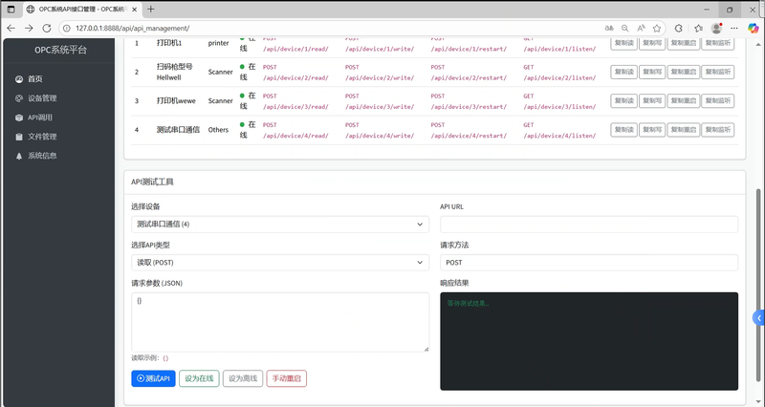Click the 设备管理 palette icon in sidebar
This screenshot has height=407, width=765.
pos(19,97)
